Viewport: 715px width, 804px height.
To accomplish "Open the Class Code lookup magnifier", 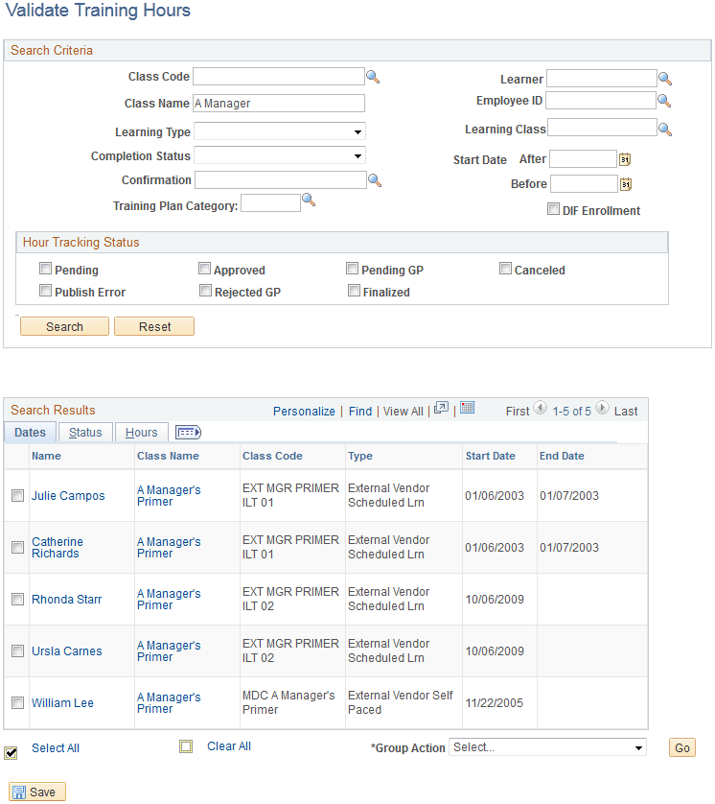I will pyautogui.click(x=373, y=76).
